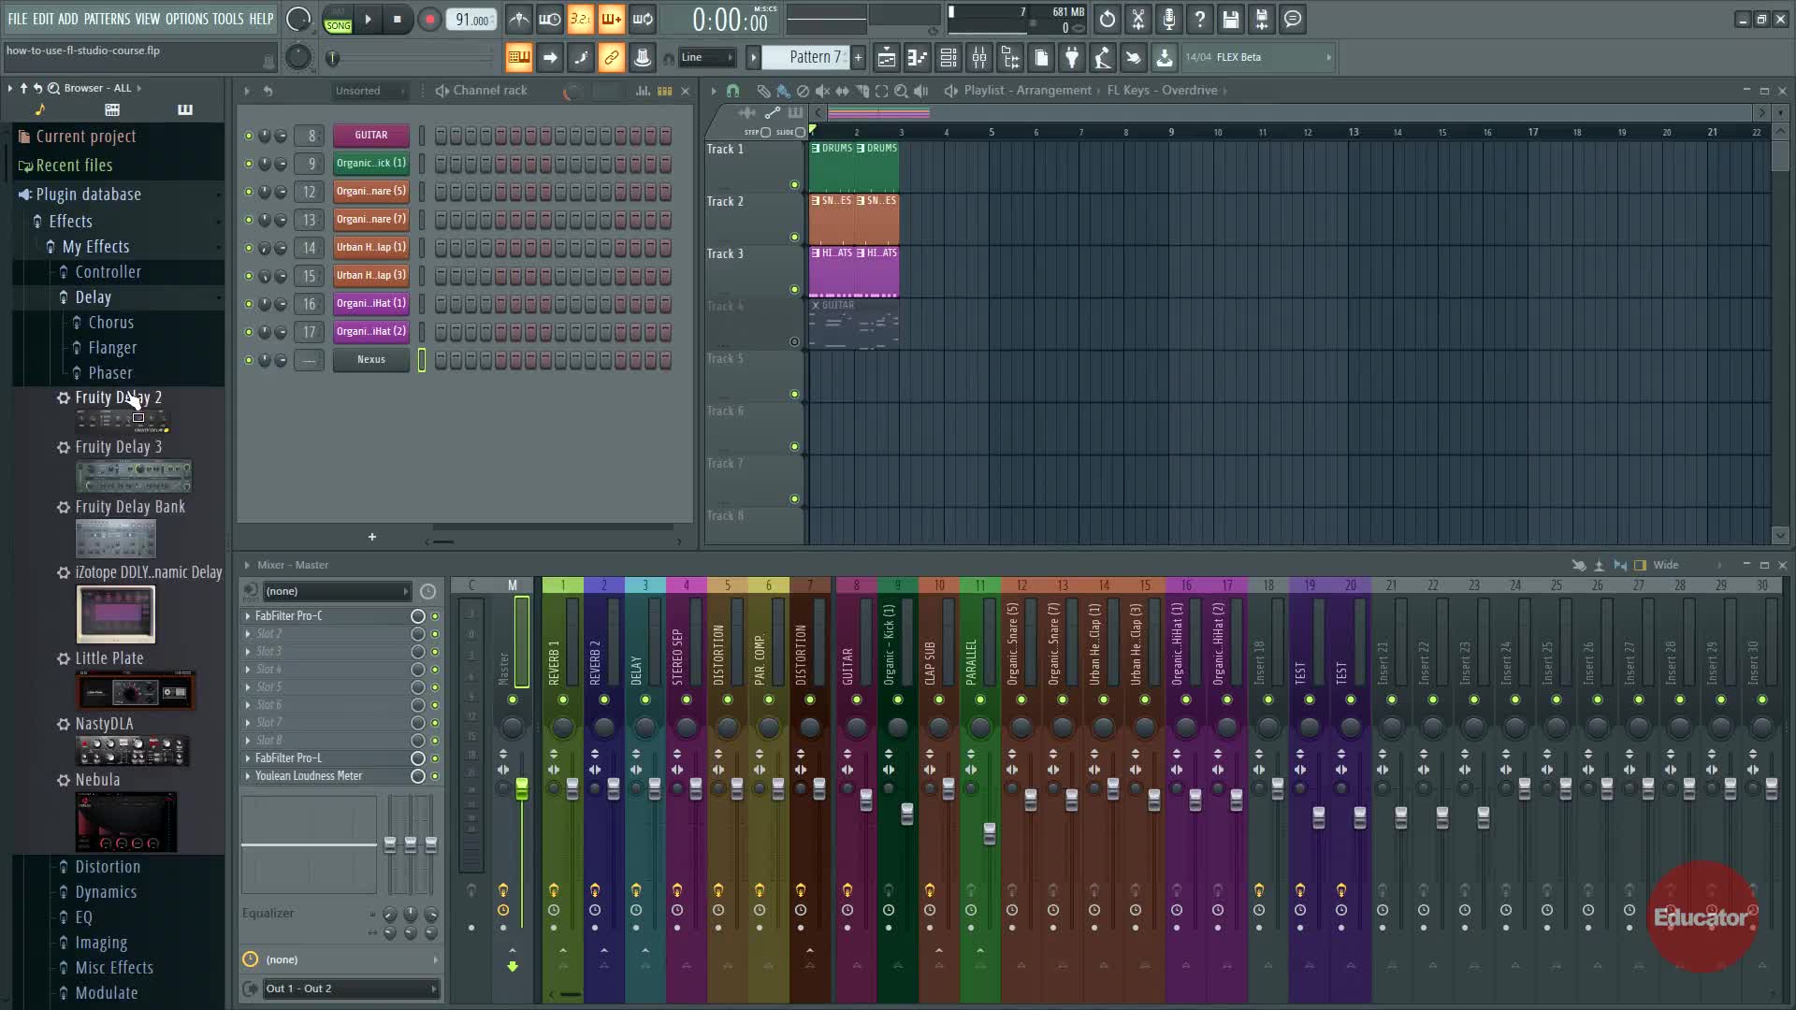Select the Nexus channel button
This screenshot has height=1010, width=1796.
point(370,360)
